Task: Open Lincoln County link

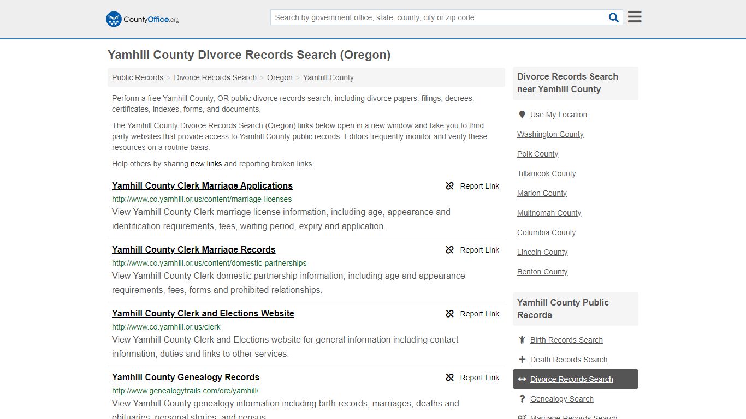Action: [542, 252]
